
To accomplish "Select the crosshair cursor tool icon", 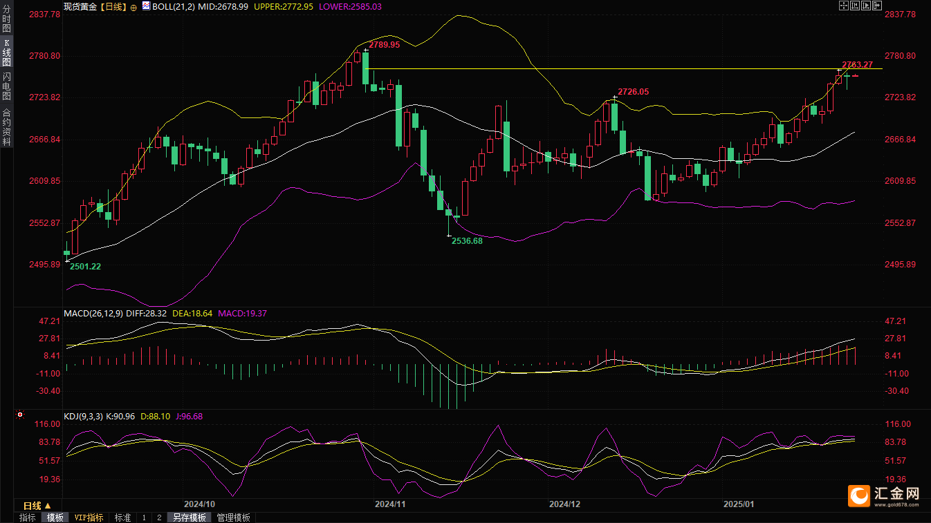I will click(x=844, y=6).
